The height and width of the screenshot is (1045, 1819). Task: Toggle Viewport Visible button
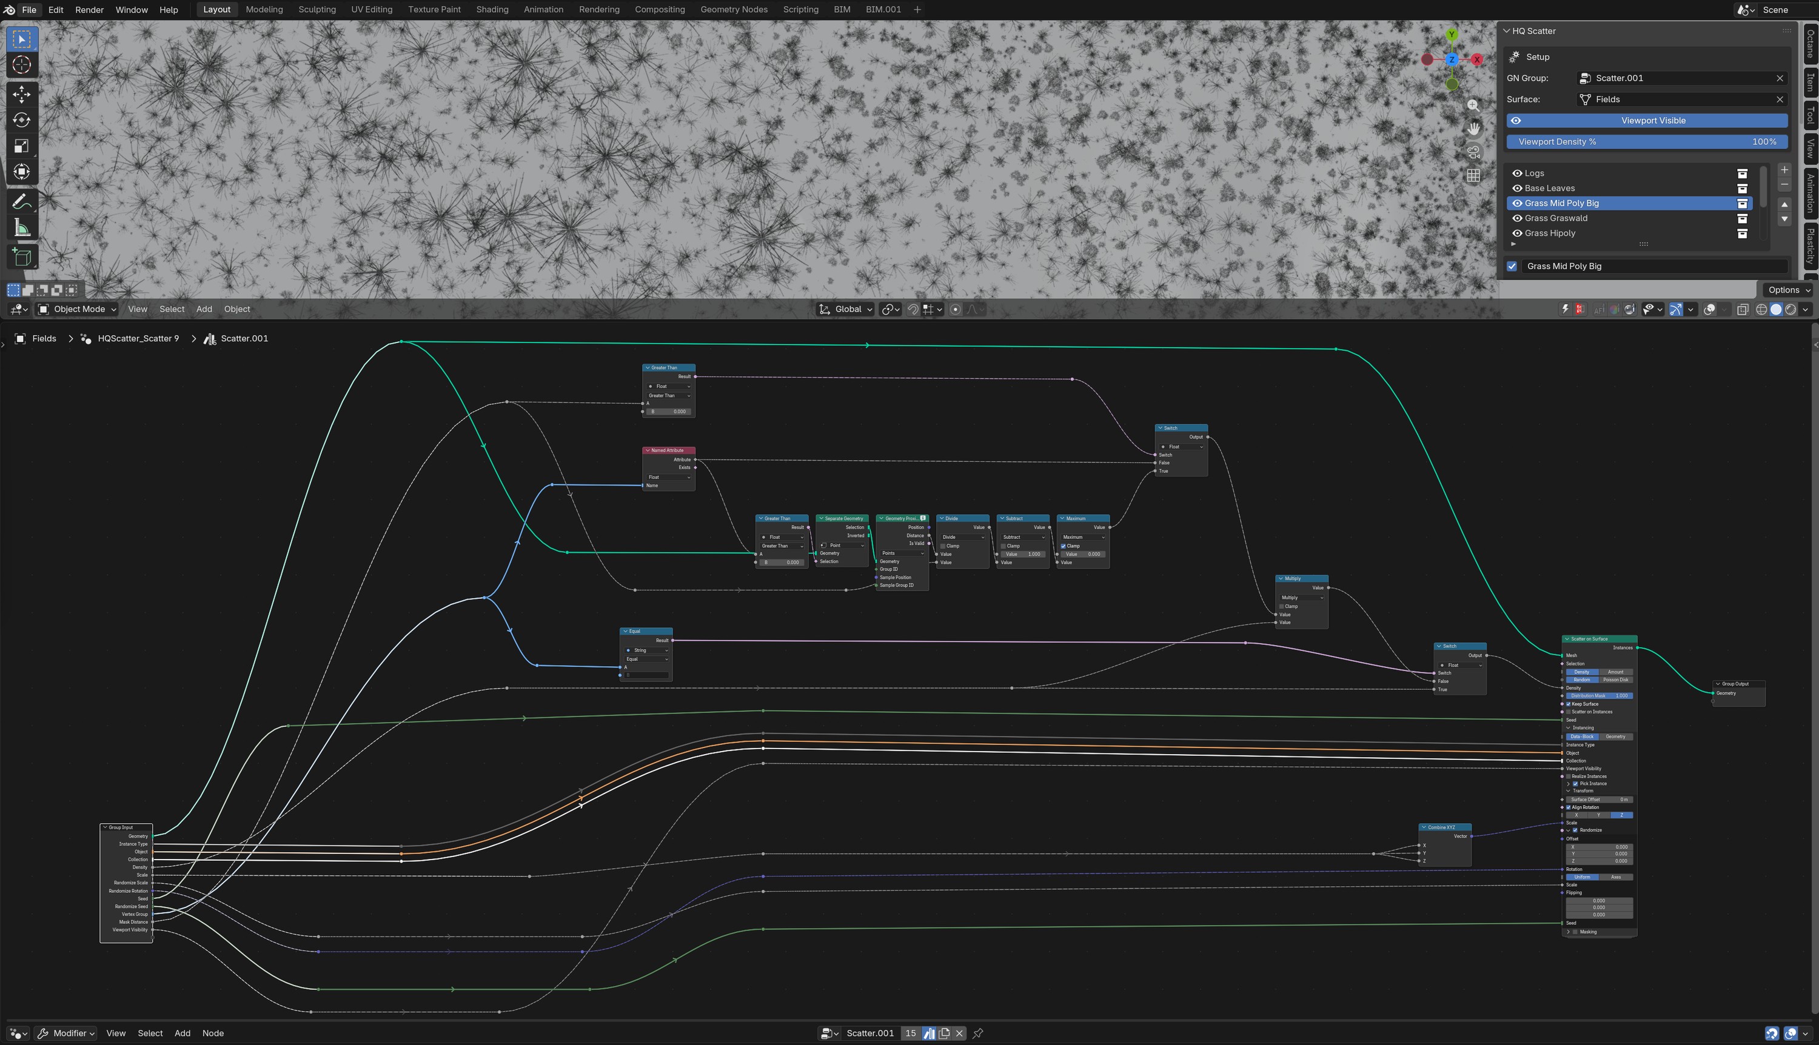(1647, 121)
